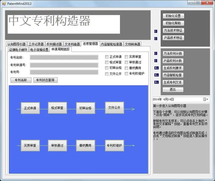Click the 正式申请 flowchart box
The image size is (215, 181).
tap(30, 108)
